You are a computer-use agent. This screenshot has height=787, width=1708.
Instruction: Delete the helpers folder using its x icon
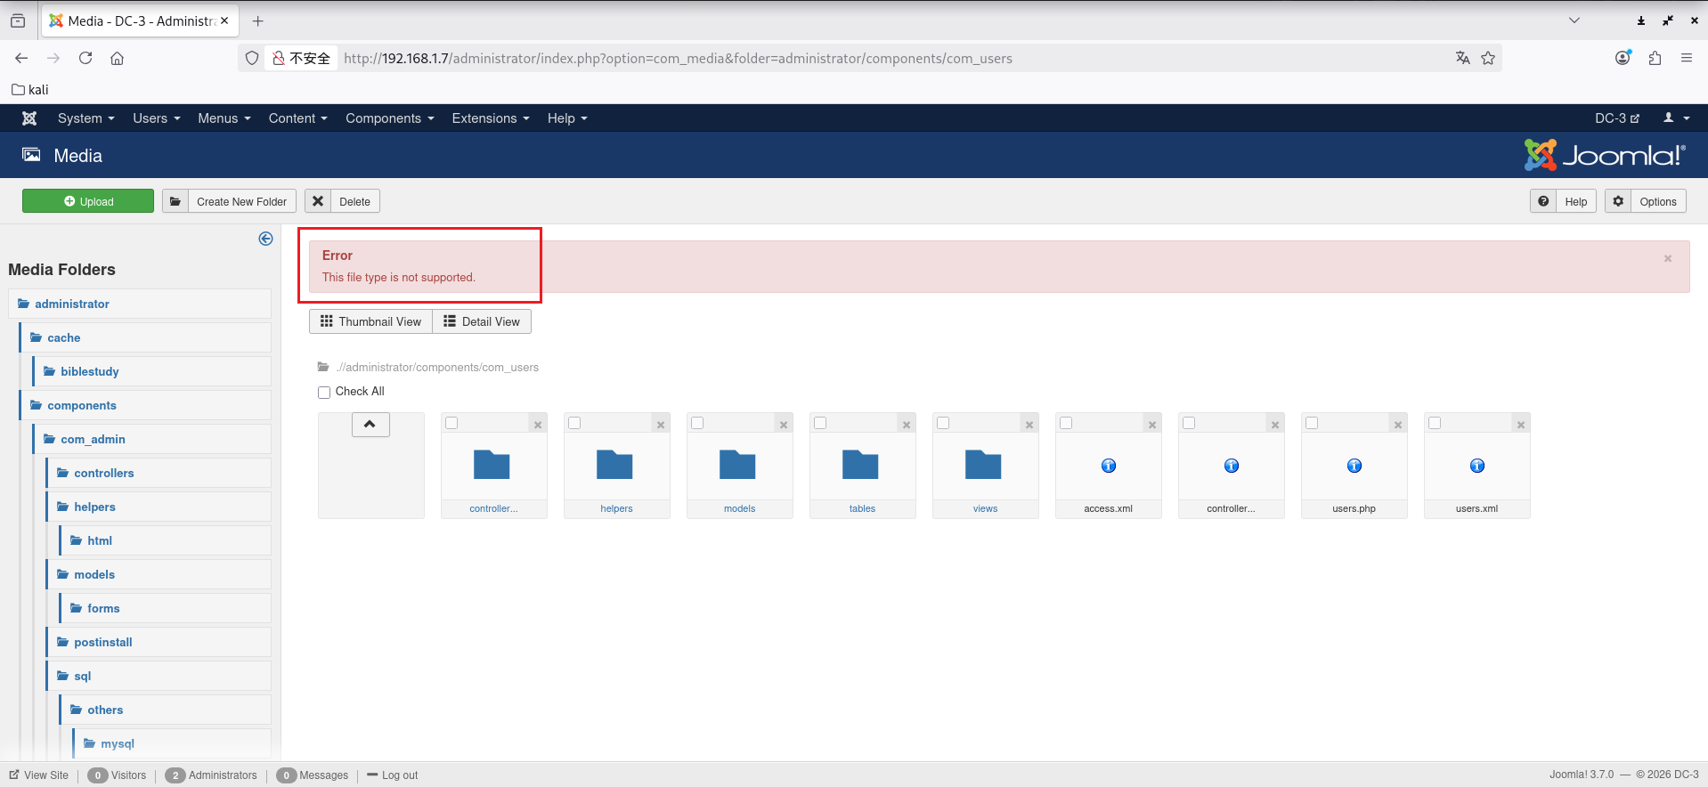pyautogui.click(x=660, y=425)
